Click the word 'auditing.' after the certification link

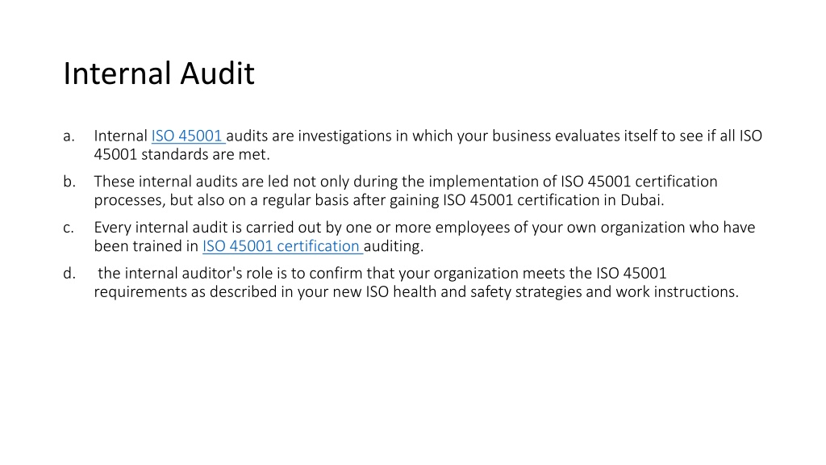(394, 246)
